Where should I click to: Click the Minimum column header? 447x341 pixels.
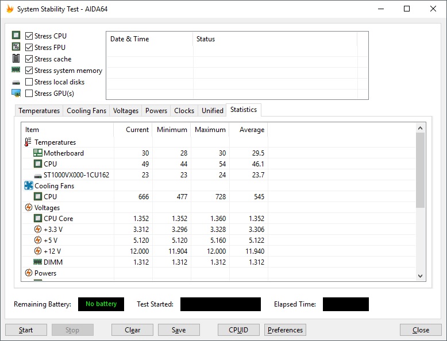[172, 130]
